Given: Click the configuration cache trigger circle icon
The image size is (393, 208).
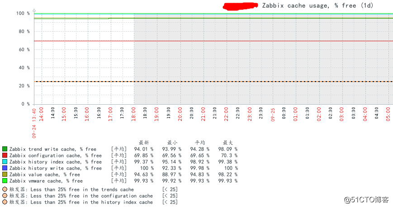Looking at the screenshot, I should click(x=5, y=196).
